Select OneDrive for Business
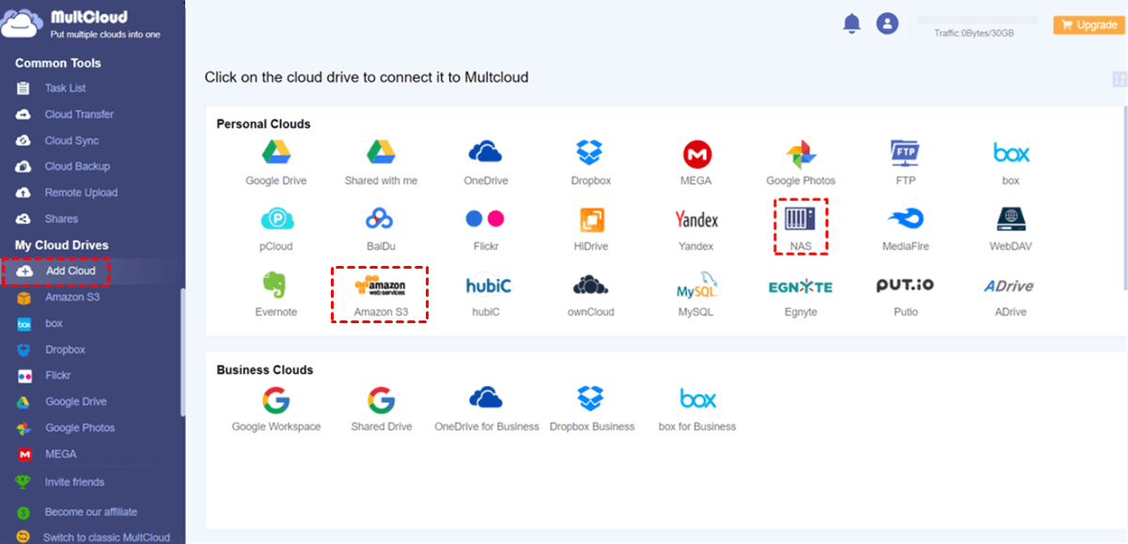Image resolution: width=1128 pixels, height=544 pixels. [486, 409]
